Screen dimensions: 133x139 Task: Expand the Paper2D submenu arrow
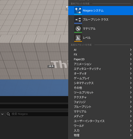131,59
